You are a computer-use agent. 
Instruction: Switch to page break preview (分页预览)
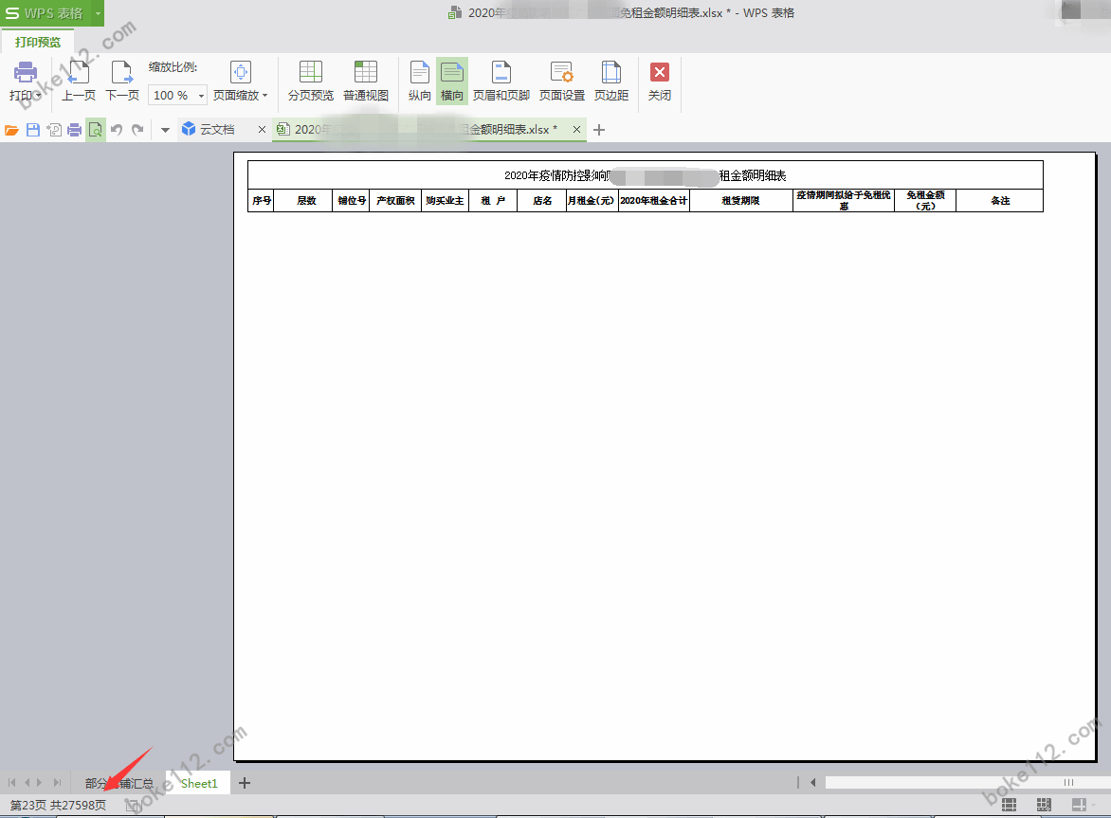click(x=310, y=82)
